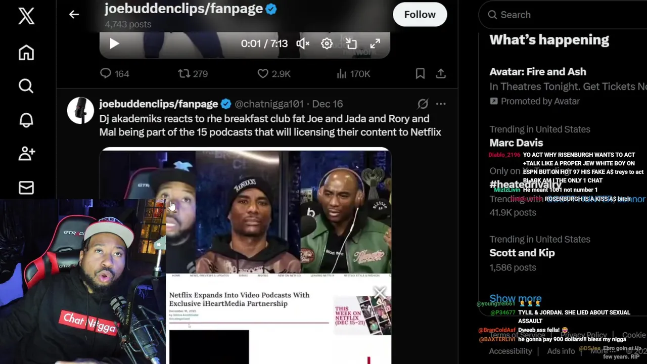
Task: Open video settings gear icon
Action: (327, 43)
